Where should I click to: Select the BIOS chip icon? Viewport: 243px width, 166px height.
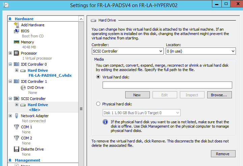[16, 31]
